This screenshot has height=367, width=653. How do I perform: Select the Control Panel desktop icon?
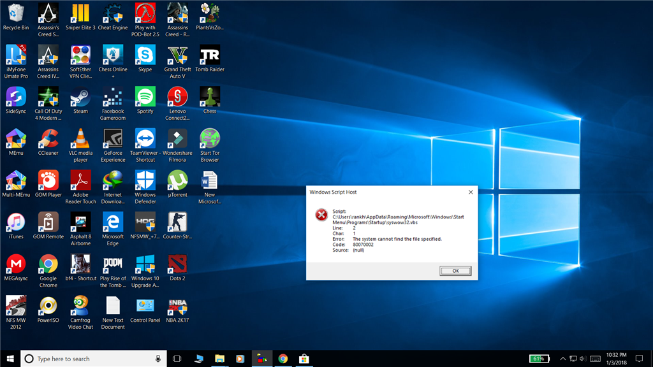tap(145, 309)
